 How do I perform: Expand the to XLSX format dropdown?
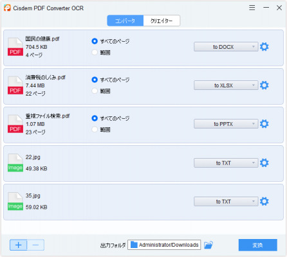point(226,85)
